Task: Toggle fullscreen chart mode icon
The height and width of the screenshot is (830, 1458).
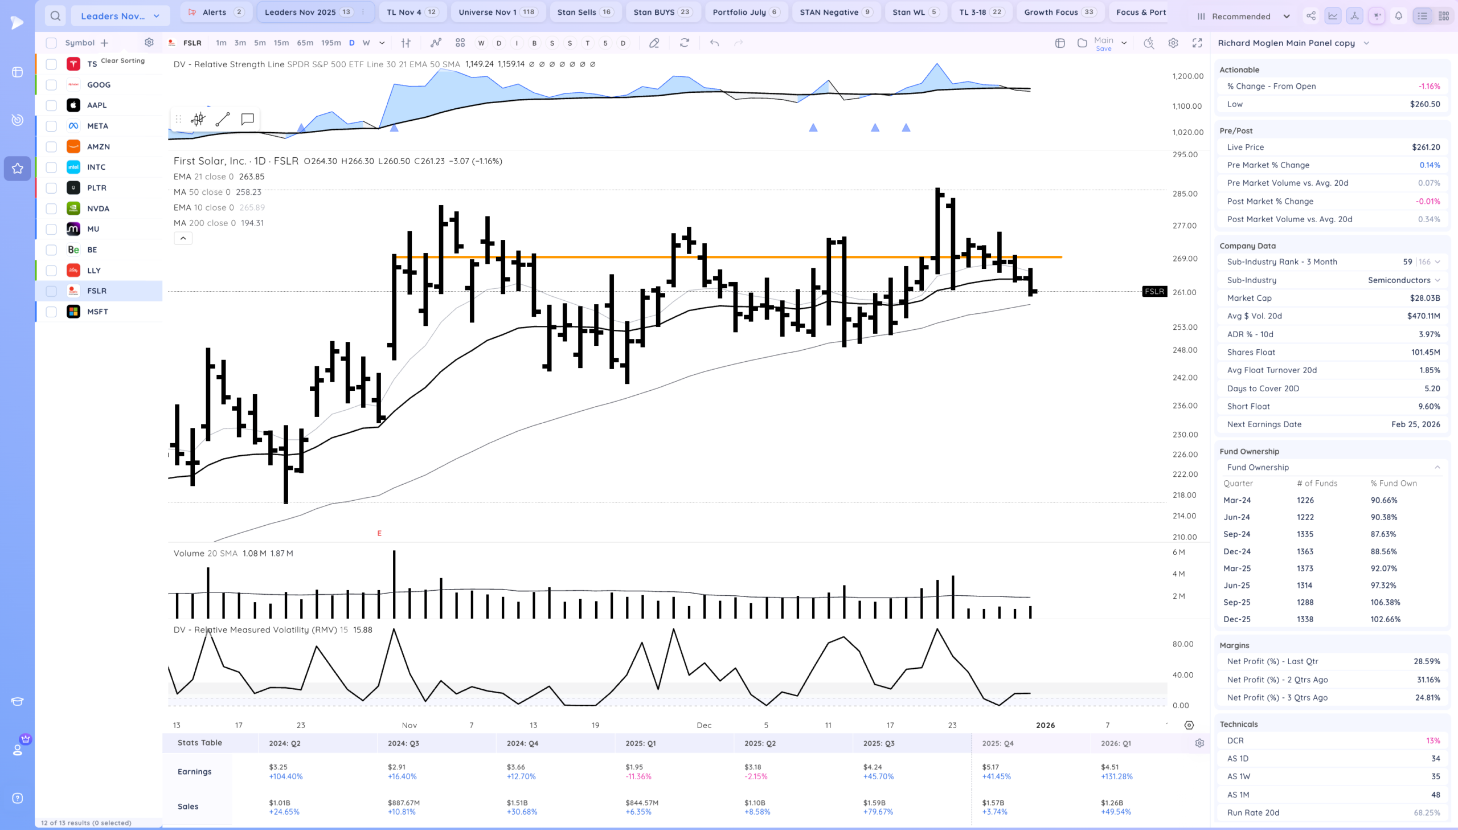Action: click(x=1197, y=43)
